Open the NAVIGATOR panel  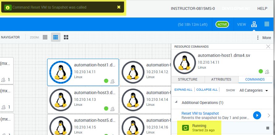(x=10, y=37)
